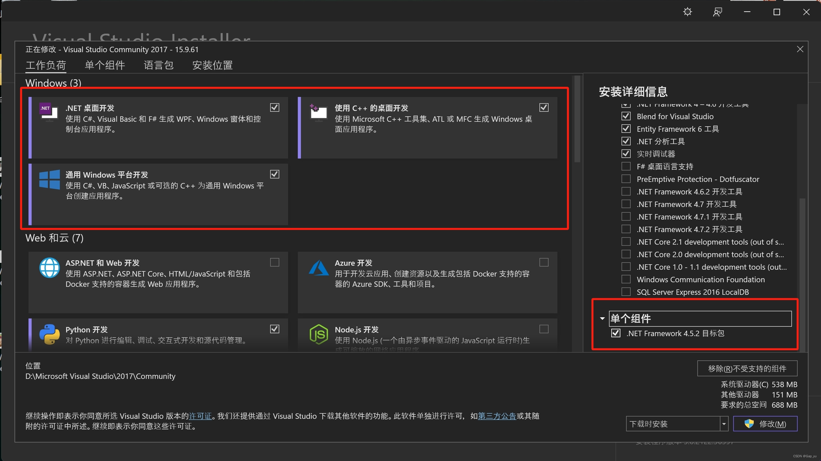The image size is (821, 461).
Task: Collapse the 单个组件 section arrow
Action: coord(602,318)
